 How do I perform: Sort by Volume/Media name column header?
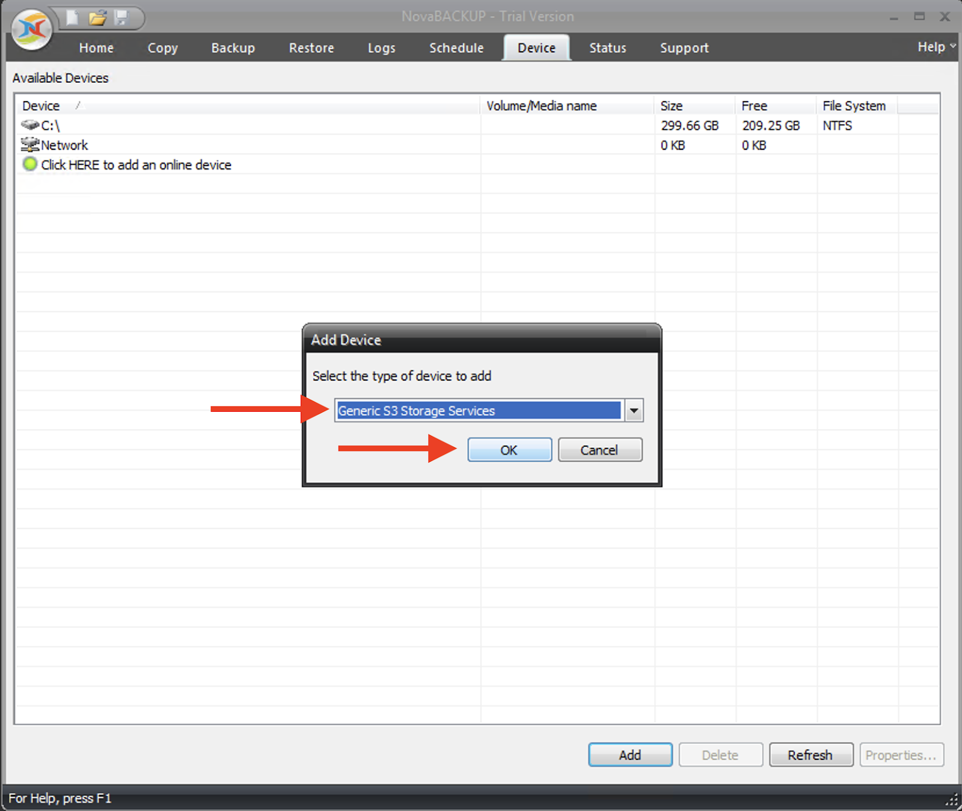click(567, 106)
